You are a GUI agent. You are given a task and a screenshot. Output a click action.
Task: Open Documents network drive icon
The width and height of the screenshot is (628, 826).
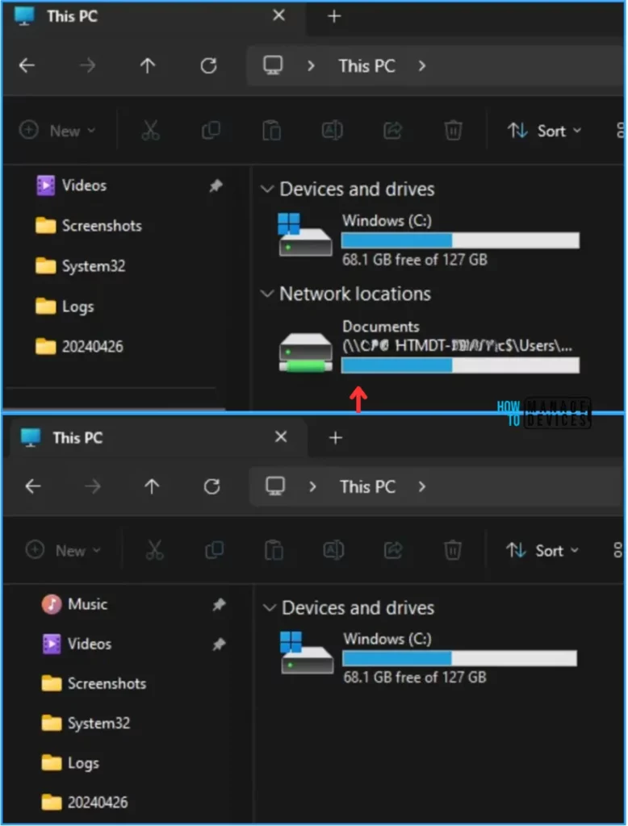tap(306, 353)
